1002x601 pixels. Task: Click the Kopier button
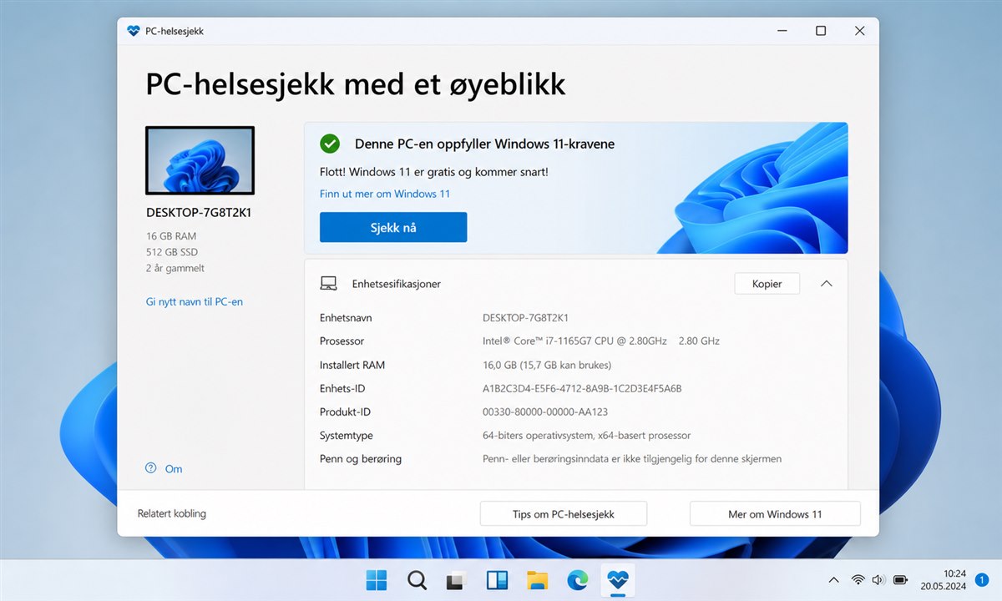click(767, 284)
